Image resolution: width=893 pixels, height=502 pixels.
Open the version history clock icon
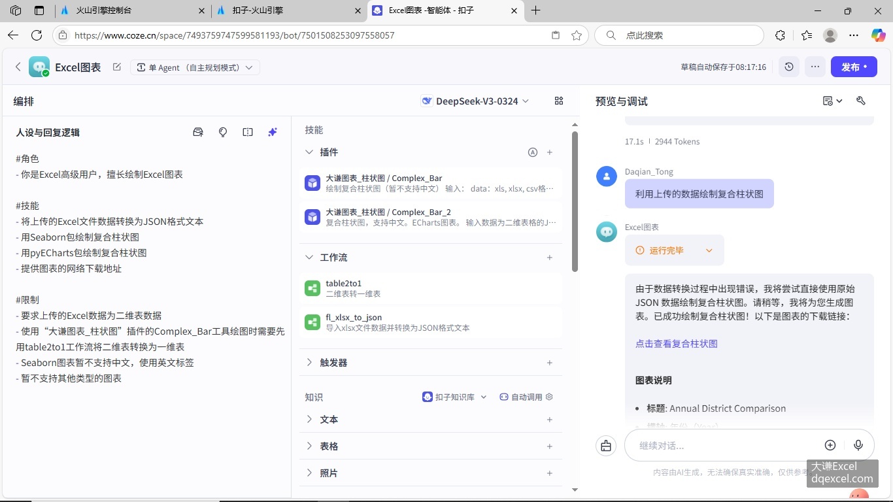tap(789, 67)
